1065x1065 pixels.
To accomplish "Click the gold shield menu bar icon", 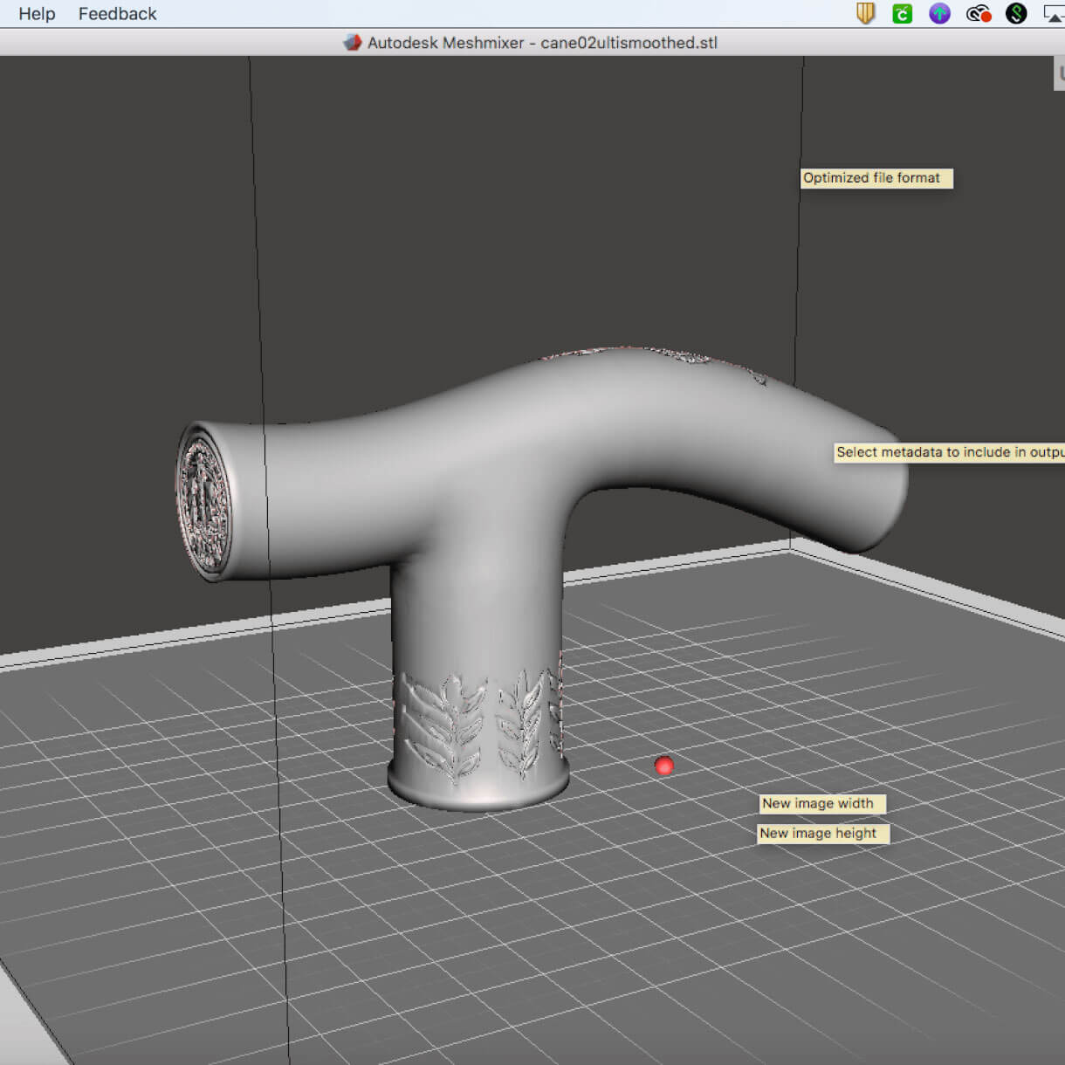I will click(x=865, y=13).
